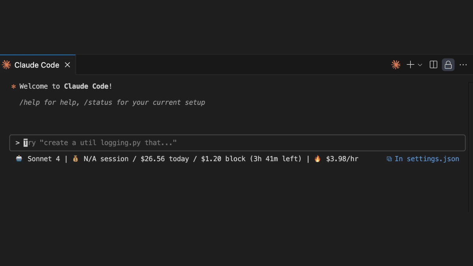Click the money bag icon in the status line
Viewport: 473px width, 266px height.
pyautogui.click(x=76, y=159)
